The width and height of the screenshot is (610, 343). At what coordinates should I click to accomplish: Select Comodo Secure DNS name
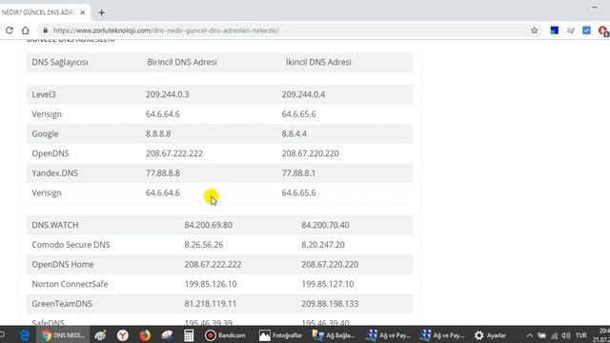tap(71, 245)
